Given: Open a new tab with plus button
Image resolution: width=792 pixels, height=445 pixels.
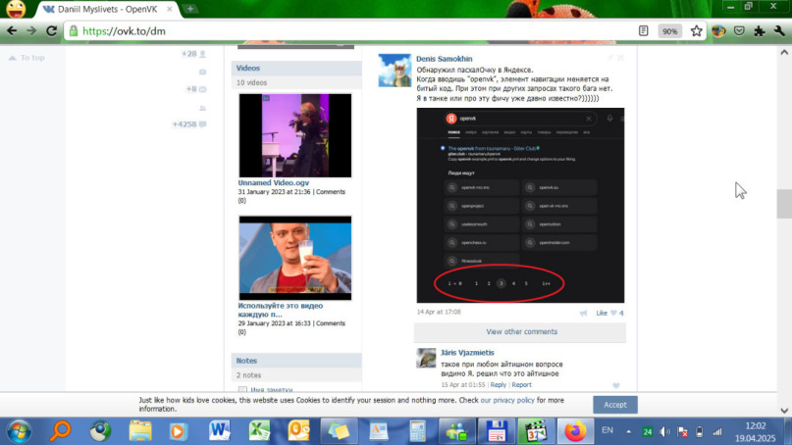Looking at the screenshot, I should (190, 9).
